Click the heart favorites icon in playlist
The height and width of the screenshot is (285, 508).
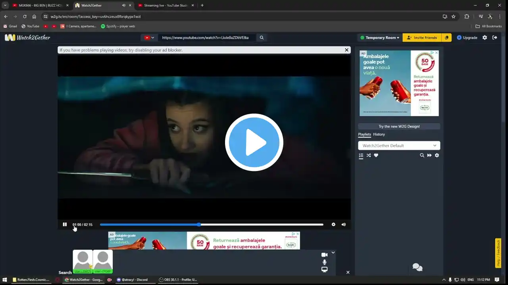[x=376, y=156]
